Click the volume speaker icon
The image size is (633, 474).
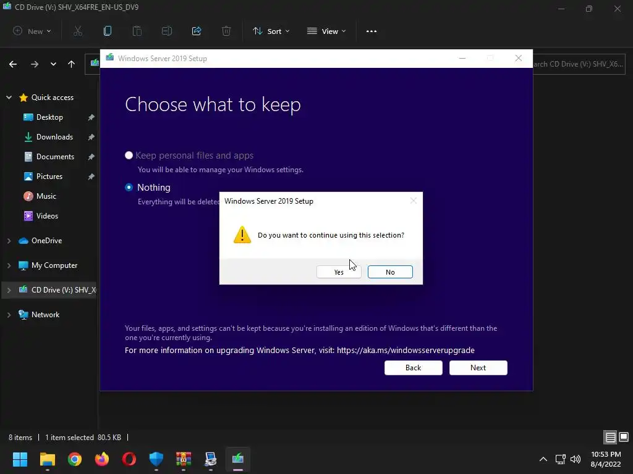click(x=576, y=459)
